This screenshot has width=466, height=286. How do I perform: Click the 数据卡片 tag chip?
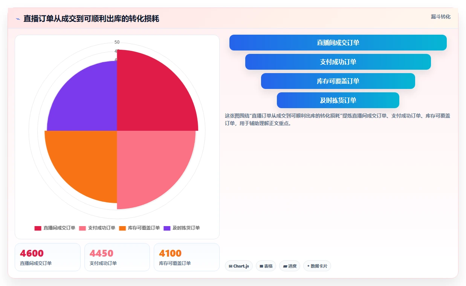pos(317,266)
